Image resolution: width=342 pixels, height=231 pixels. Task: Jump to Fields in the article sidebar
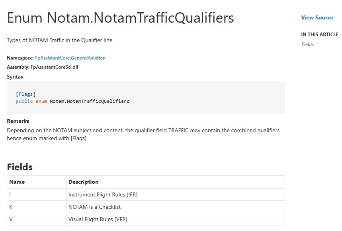point(308,44)
